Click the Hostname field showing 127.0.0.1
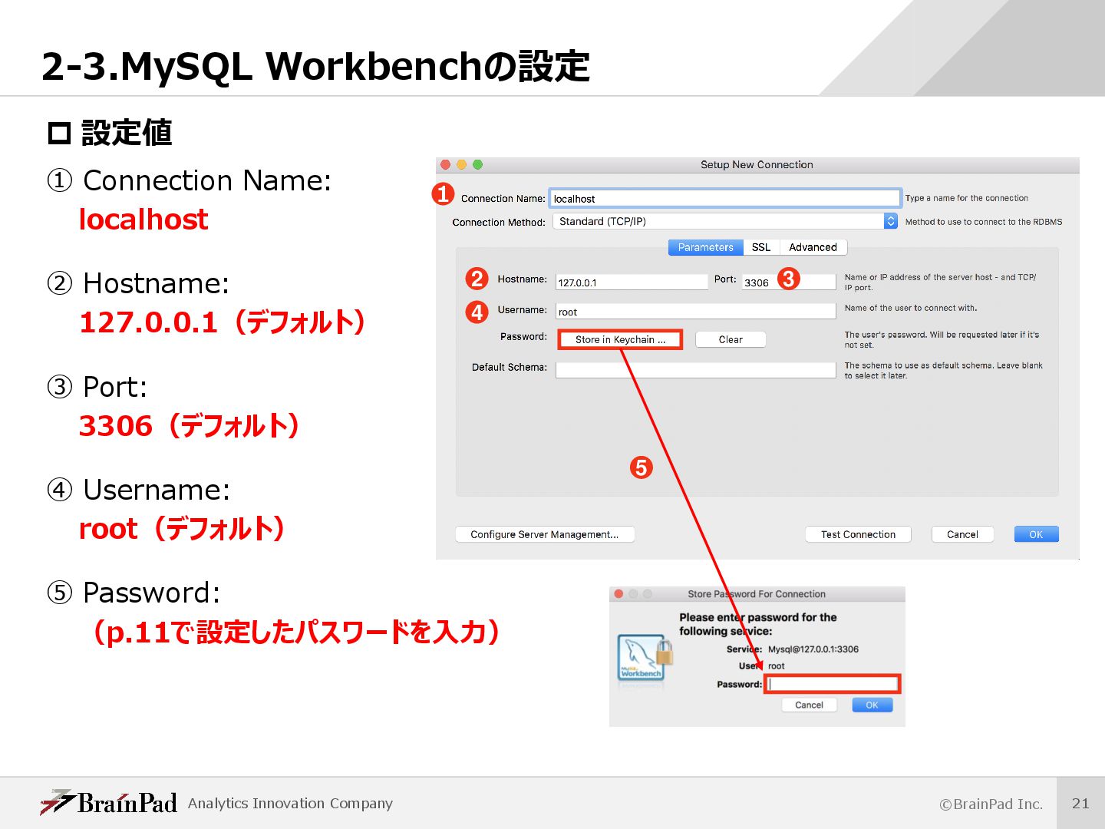 632,282
